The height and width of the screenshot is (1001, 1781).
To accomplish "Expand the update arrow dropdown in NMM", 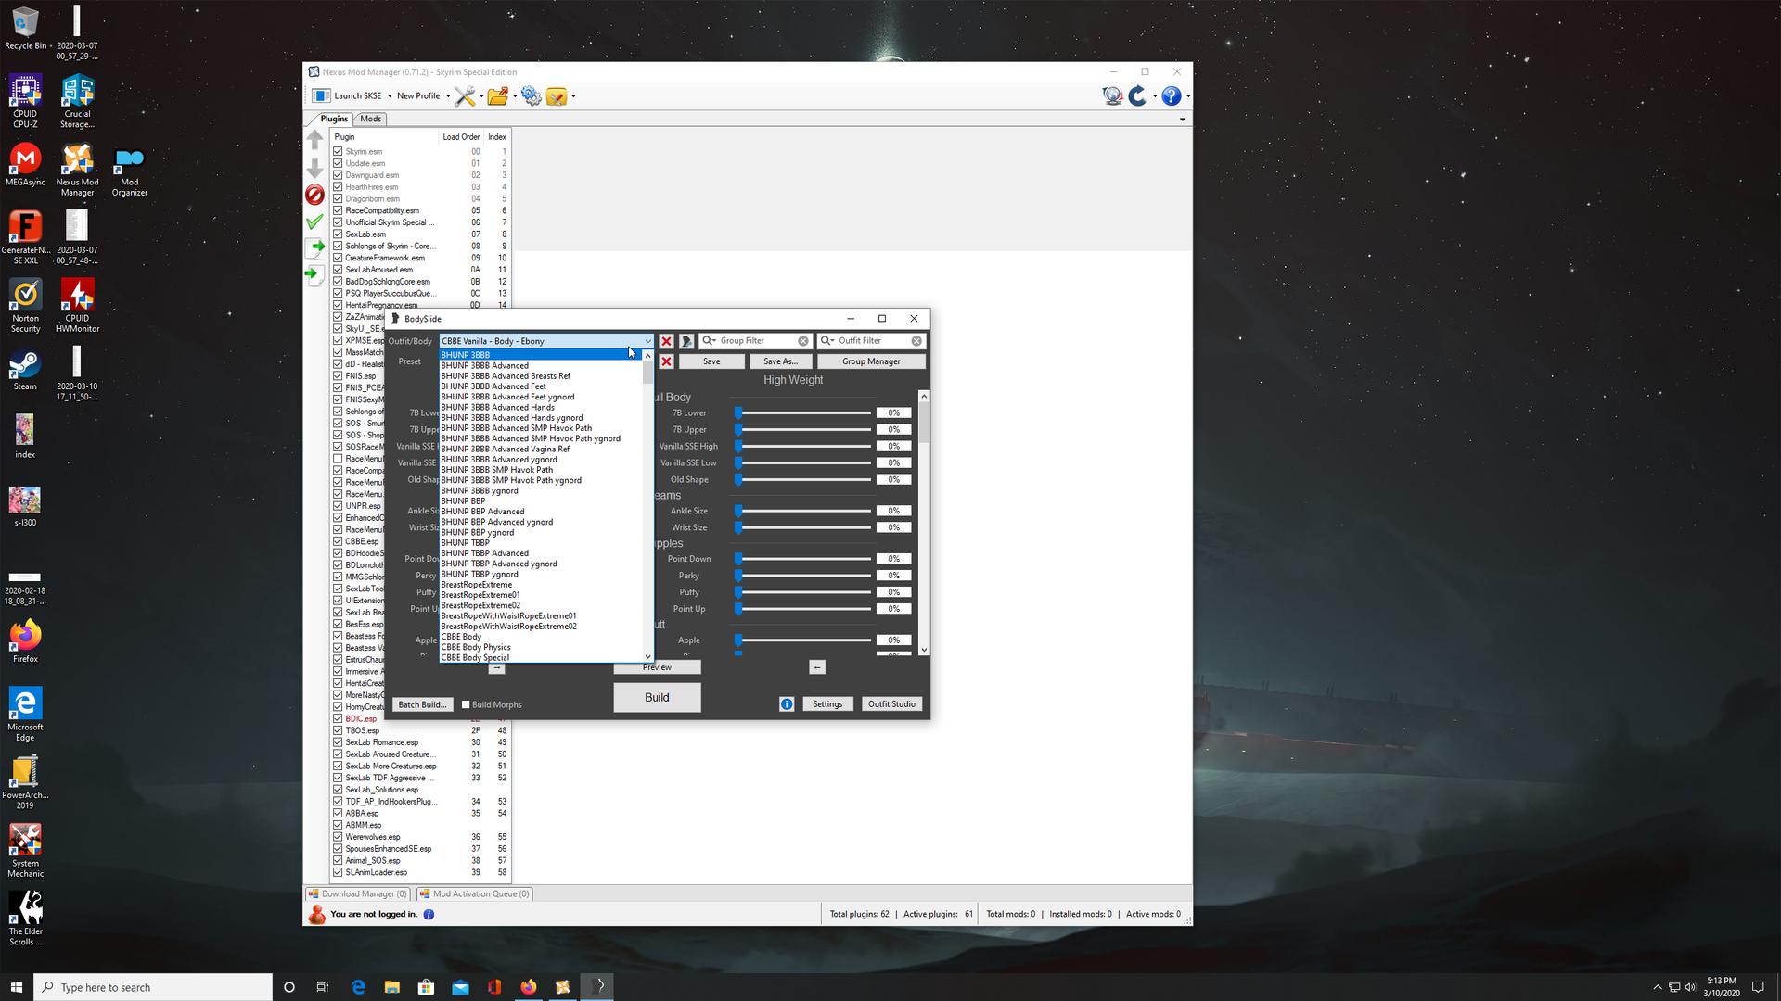I will pyautogui.click(x=1155, y=96).
